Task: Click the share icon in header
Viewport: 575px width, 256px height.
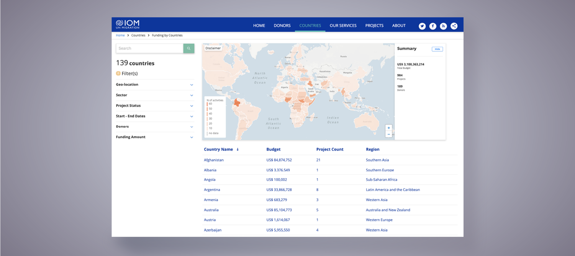Action: click(x=454, y=26)
